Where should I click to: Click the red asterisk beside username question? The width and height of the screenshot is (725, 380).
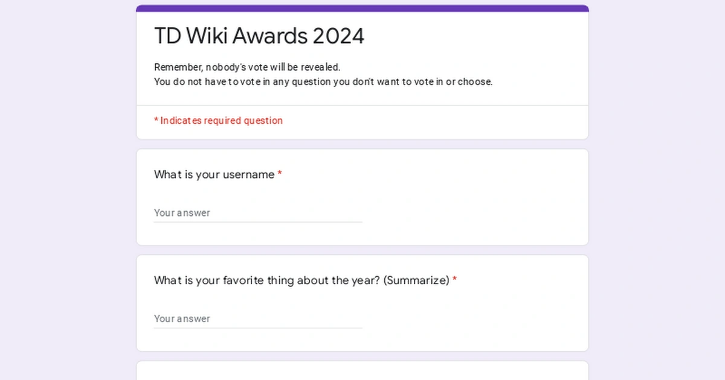click(280, 174)
